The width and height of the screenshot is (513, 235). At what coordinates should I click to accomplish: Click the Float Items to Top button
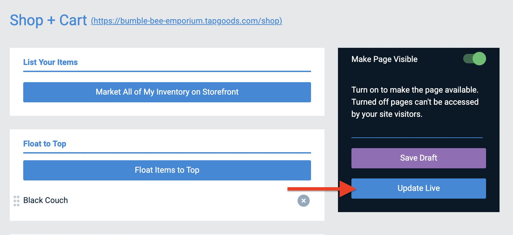pos(167,170)
